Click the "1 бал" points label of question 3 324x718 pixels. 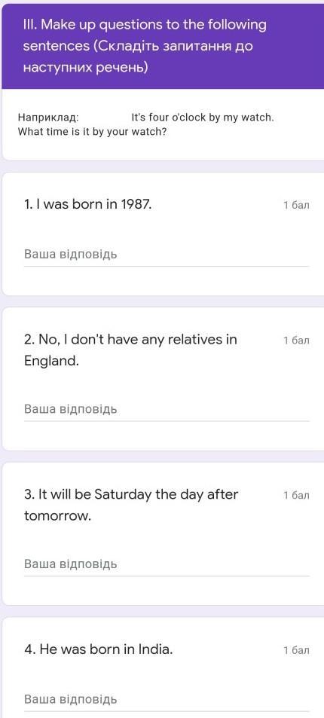click(297, 495)
